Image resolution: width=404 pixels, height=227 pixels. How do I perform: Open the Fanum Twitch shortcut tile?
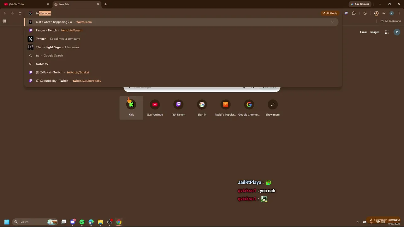click(x=178, y=108)
